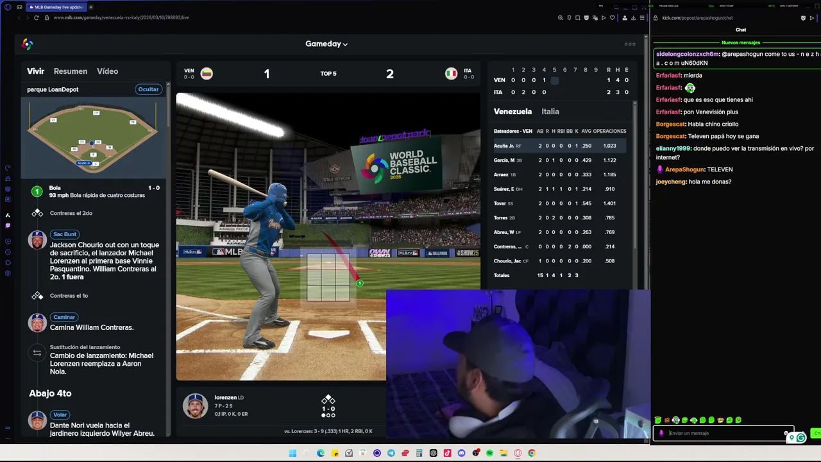Open Spotify from taskbar

(x=489, y=453)
